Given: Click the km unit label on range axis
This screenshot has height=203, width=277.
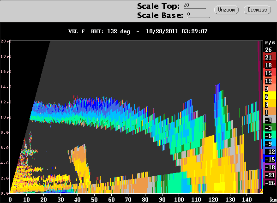Looking at the screenshot, I should tap(273, 200).
